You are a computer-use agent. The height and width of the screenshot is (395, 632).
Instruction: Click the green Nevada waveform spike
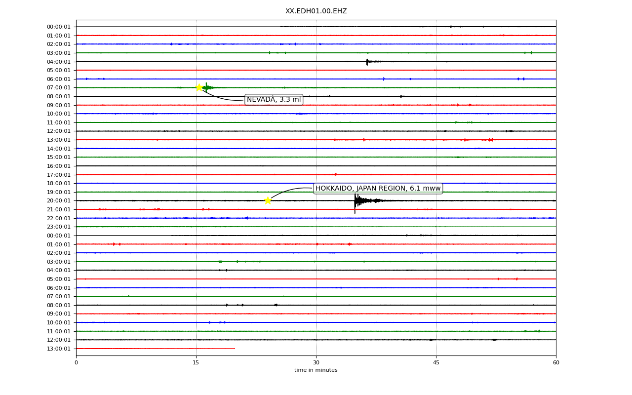(x=207, y=87)
